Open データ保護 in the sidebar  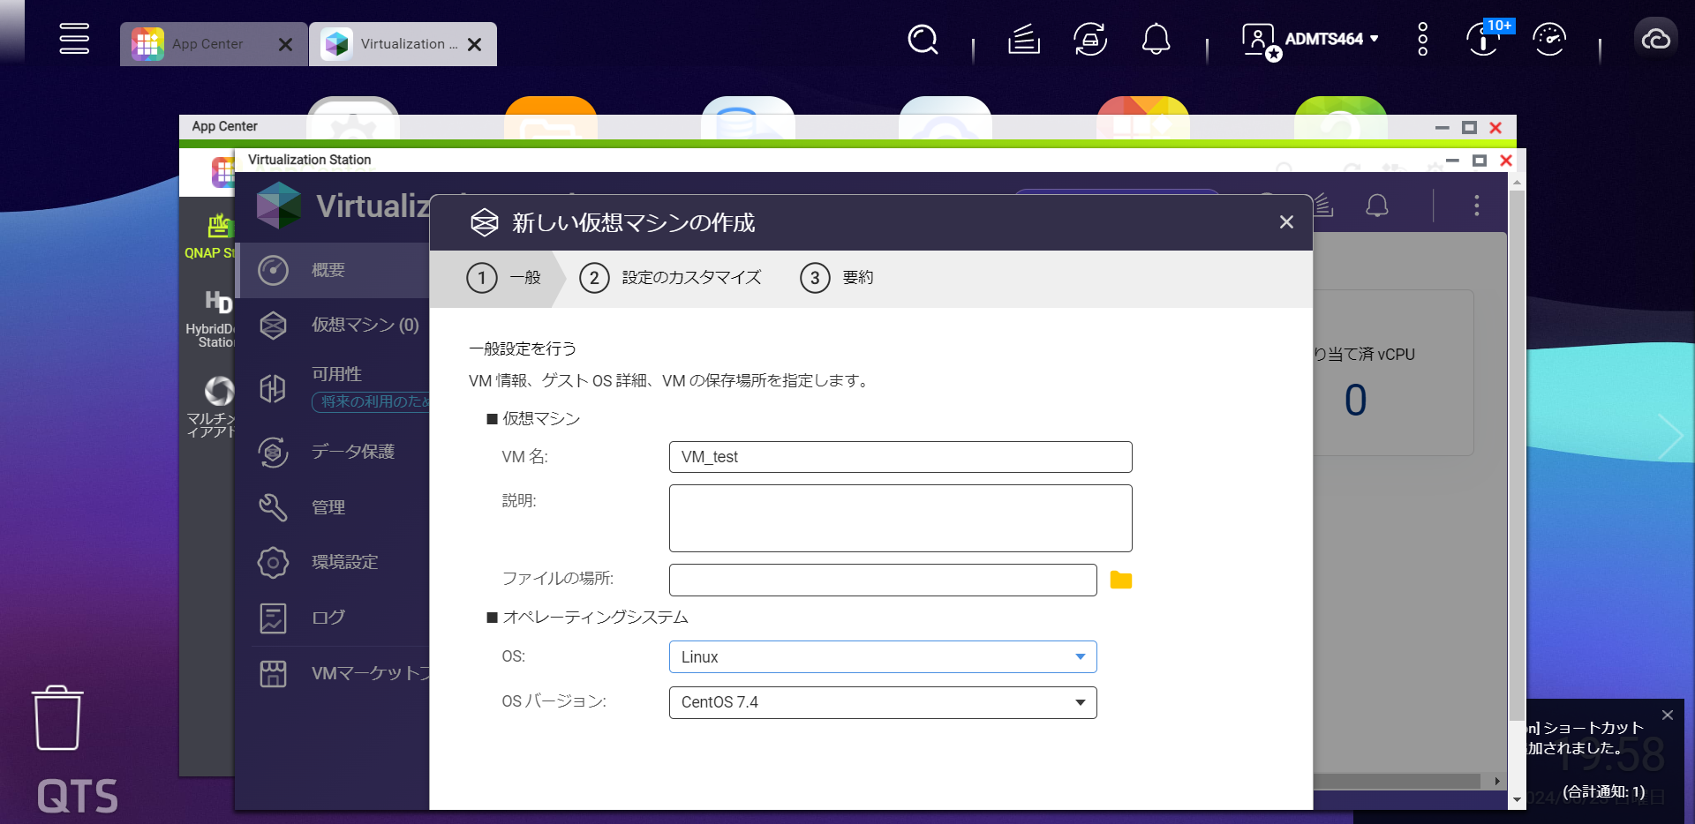333,452
